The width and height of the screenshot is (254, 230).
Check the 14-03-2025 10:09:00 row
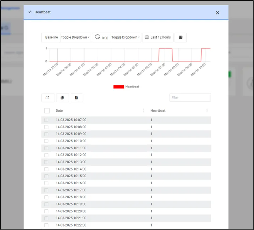[x=46, y=134]
